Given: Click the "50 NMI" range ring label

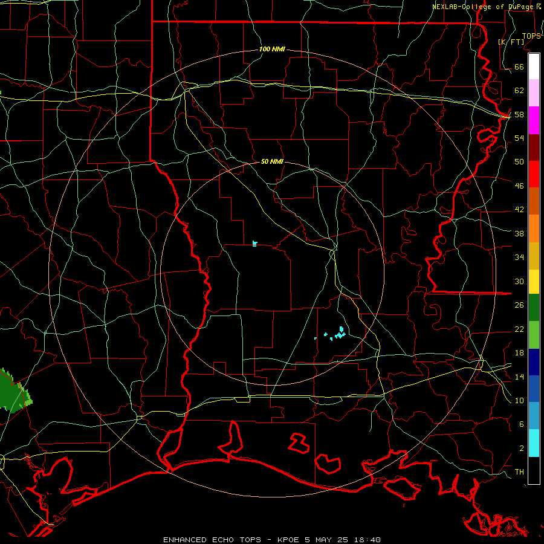Looking at the screenshot, I should pyautogui.click(x=272, y=161).
